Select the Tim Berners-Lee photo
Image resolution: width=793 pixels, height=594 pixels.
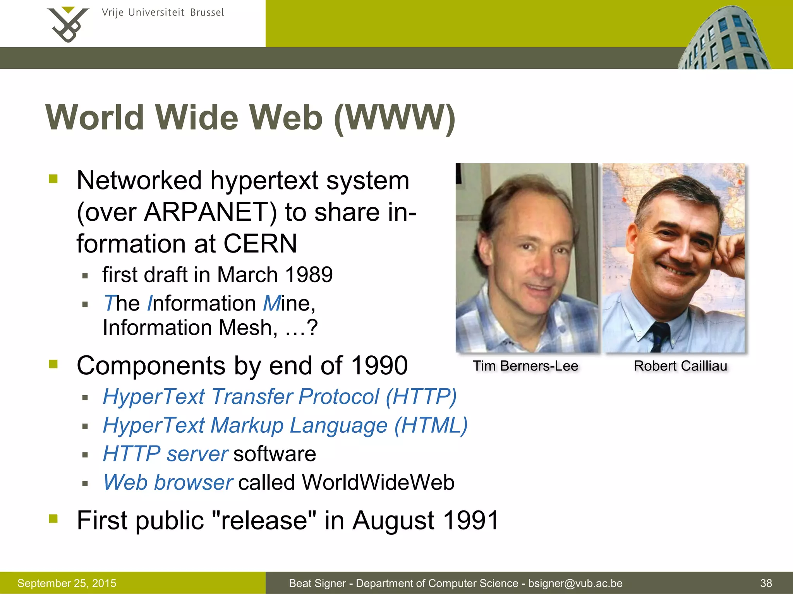coord(527,258)
